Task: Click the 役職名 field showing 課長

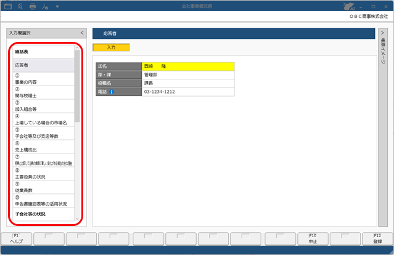Action: point(188,83)
